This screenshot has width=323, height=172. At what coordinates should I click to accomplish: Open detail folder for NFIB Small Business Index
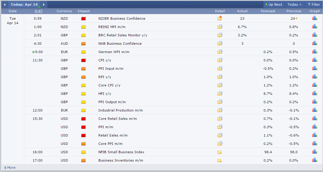coord(220,152)
